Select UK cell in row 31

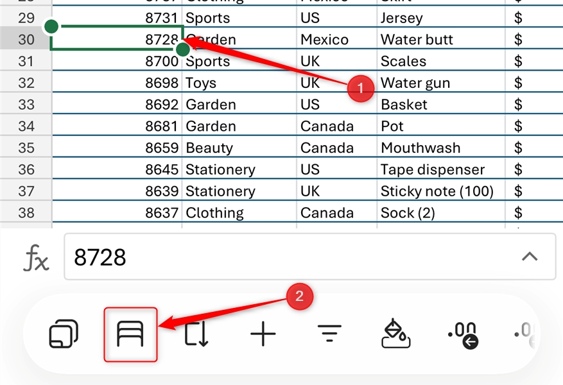pos(337,61)
